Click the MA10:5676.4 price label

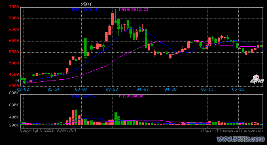[84, 10]
